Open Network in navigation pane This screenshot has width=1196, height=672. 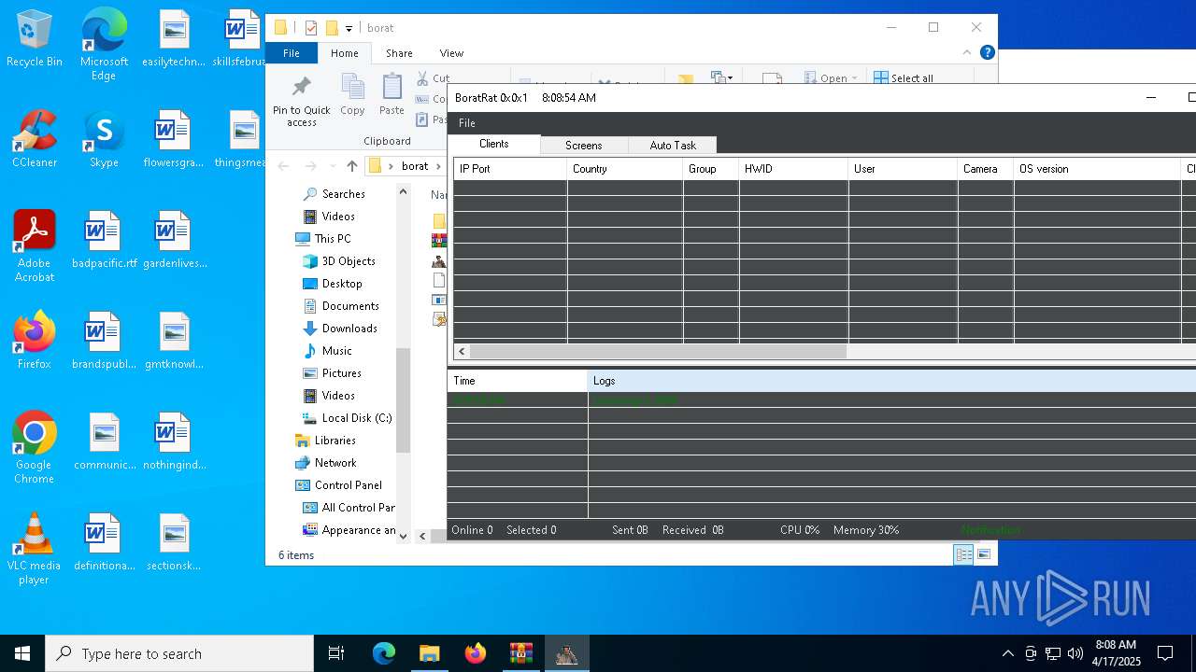tap(335, 463)
